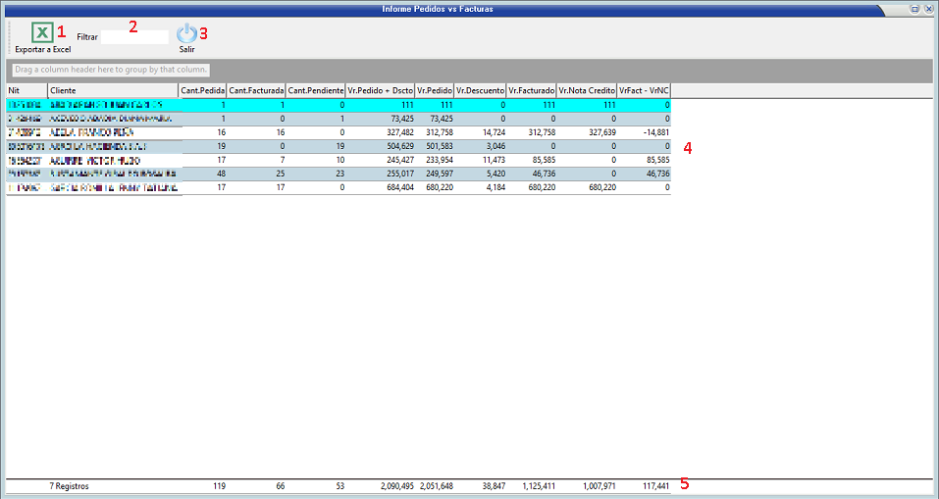Click the Exportar a Excel icon
Image resolution: width=939 pixels, height=499 pixels.
click(x=42, y=33)
